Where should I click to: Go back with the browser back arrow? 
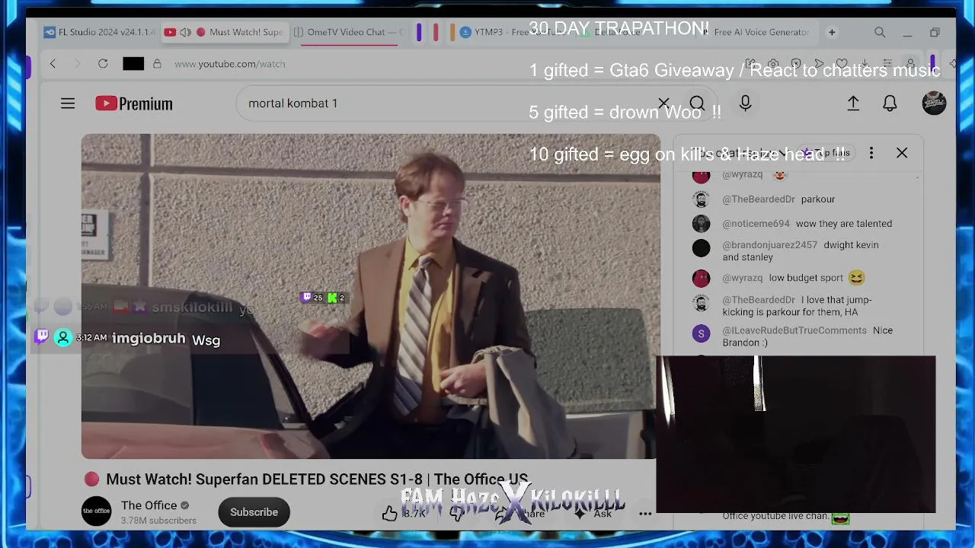point(53,64)
